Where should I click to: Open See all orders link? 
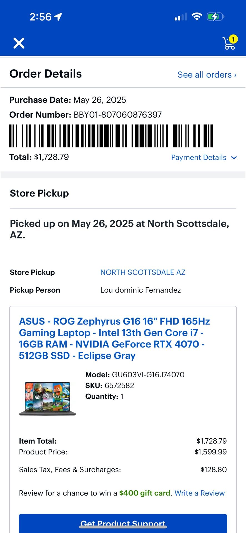pyautogui.click(x=207, y=75)
